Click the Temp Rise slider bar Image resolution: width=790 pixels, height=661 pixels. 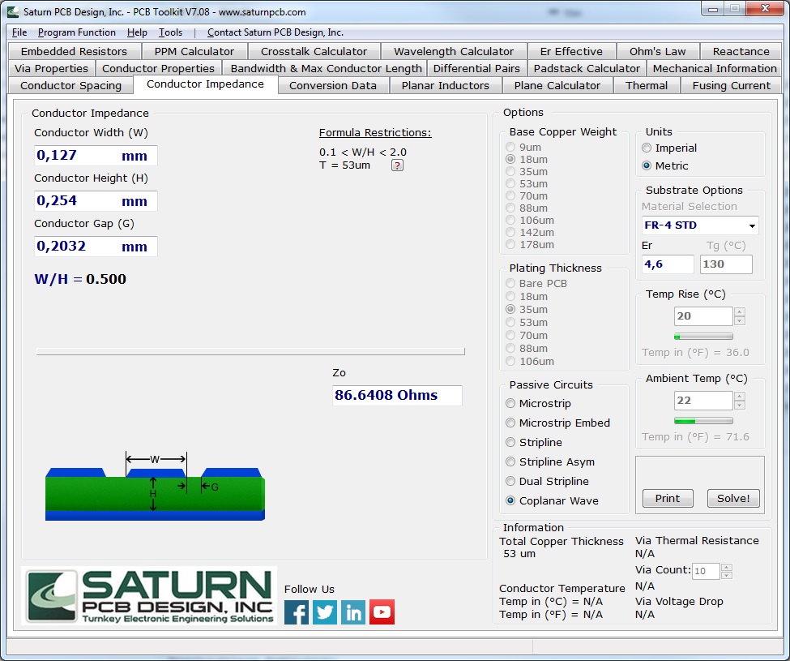703,337
